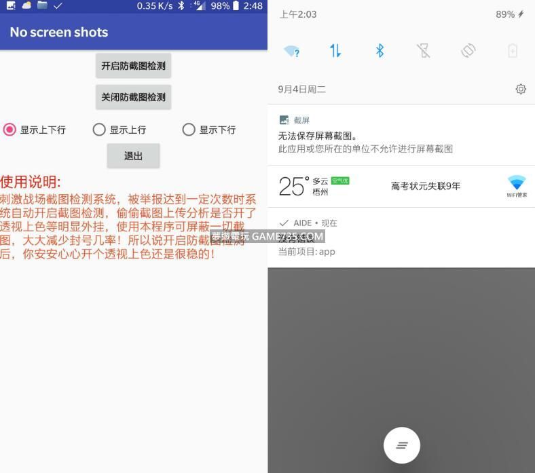Select the 显示上下行 radio option

click(34, 130)
